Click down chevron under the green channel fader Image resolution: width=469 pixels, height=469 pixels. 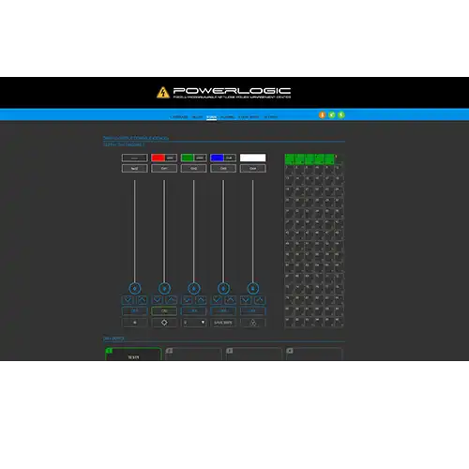pos(187,300)
